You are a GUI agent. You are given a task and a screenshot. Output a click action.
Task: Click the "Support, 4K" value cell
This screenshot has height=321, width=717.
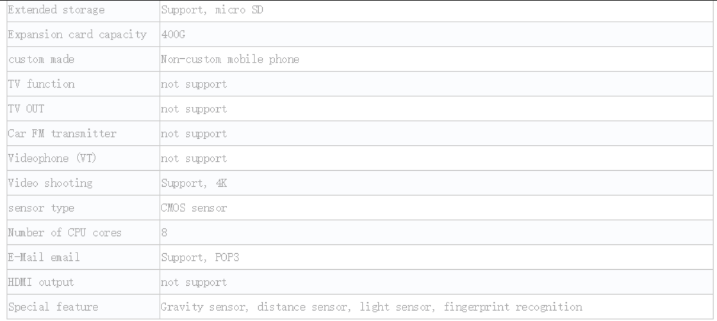[x=436, y=183]
